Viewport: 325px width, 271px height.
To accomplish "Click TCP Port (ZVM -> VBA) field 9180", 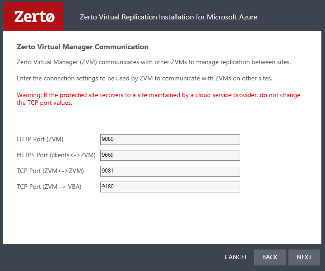I will click(170, 187).
